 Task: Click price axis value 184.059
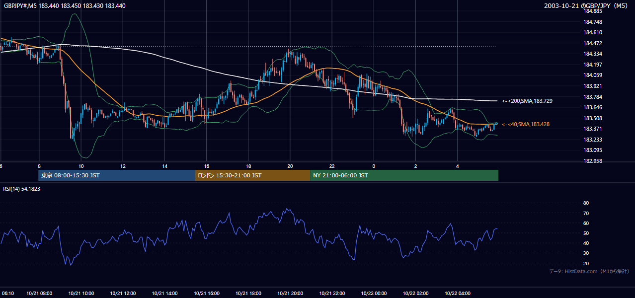(x=593, y=75)
